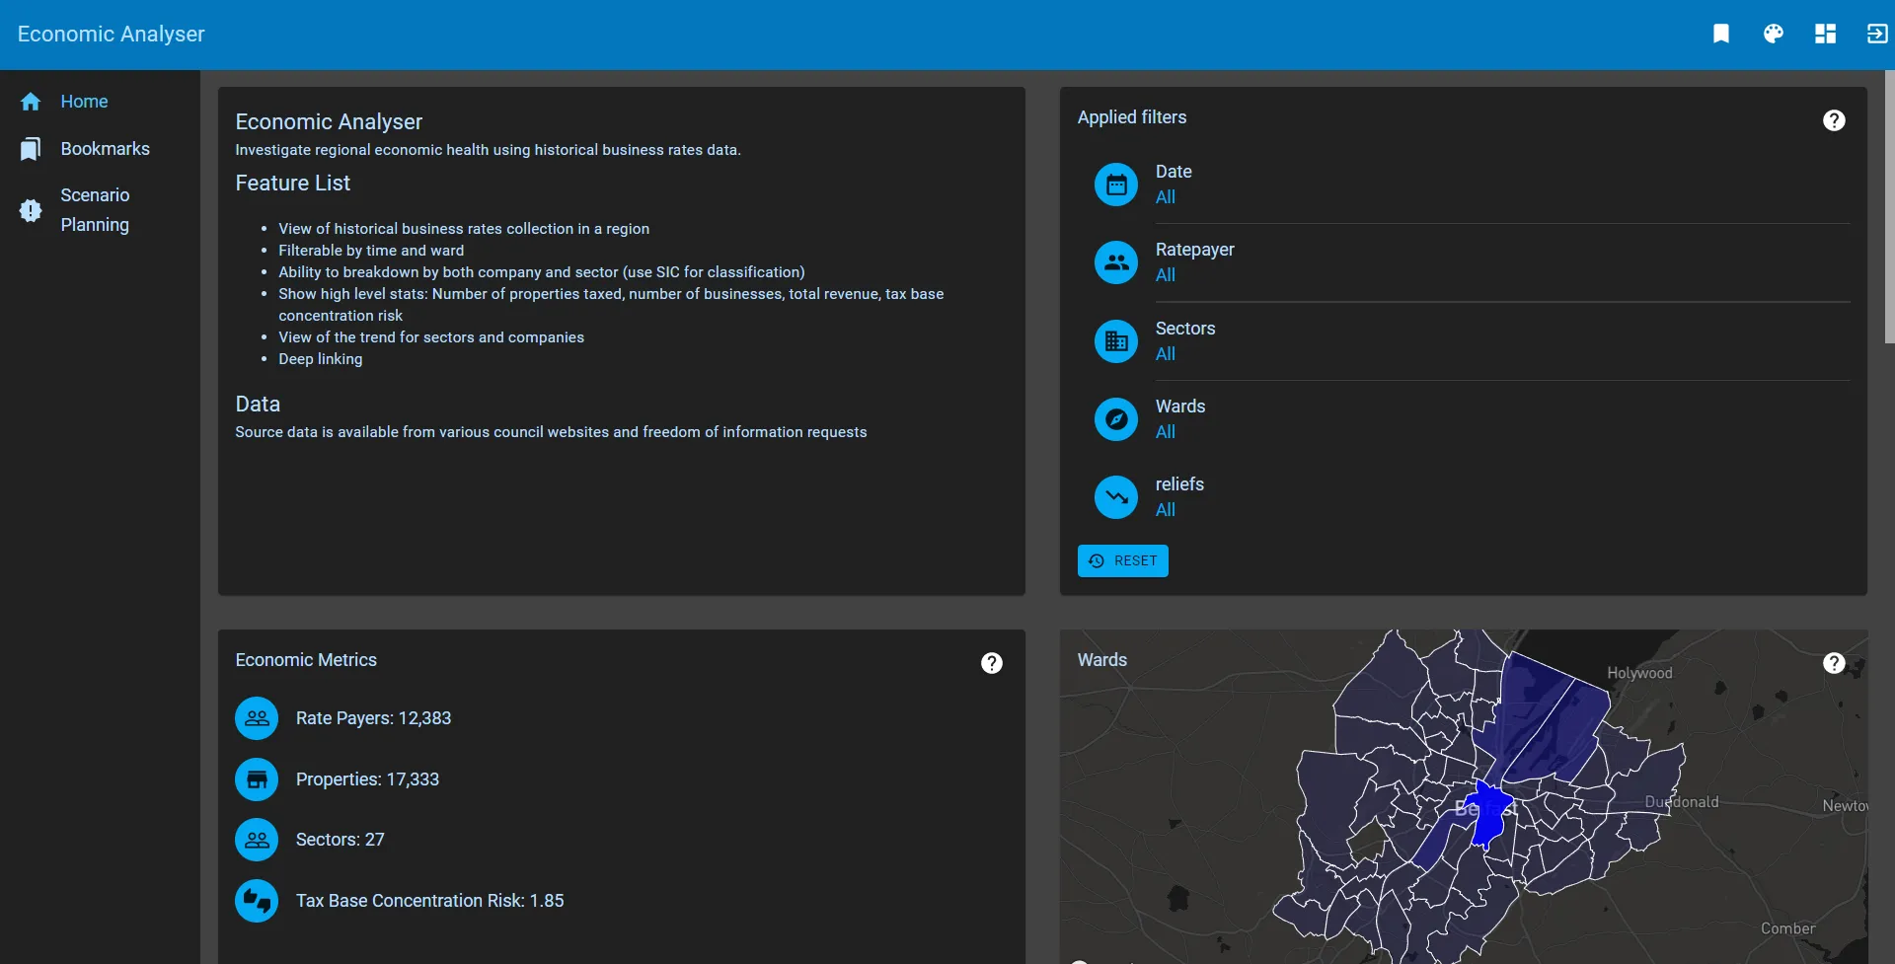Click the Sectors metric people icon

point(257,840)
